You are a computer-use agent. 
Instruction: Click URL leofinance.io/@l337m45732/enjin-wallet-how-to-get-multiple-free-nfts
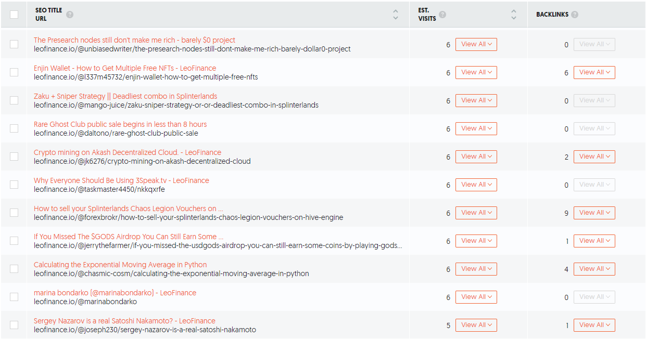click(146, 77)
